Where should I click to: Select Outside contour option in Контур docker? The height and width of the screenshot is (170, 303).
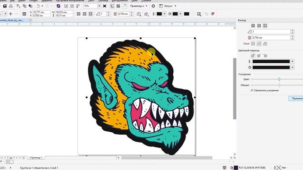click(265, 25)
